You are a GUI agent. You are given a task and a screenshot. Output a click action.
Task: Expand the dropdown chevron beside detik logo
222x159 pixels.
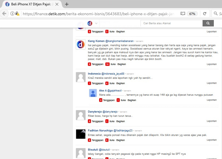pos(96,23)
